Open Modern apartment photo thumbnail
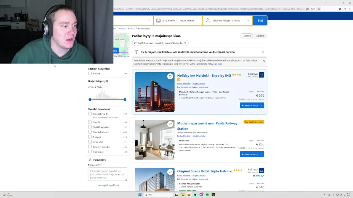Screen dimensions: 353x198 [155, 140]
